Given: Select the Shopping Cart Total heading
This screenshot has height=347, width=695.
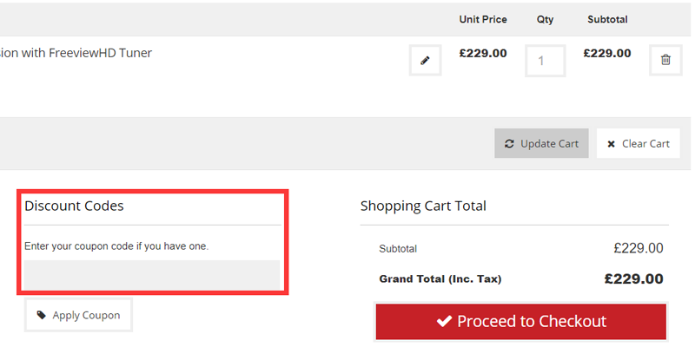Looking at the screenshot, I should [x=423, y=206].
